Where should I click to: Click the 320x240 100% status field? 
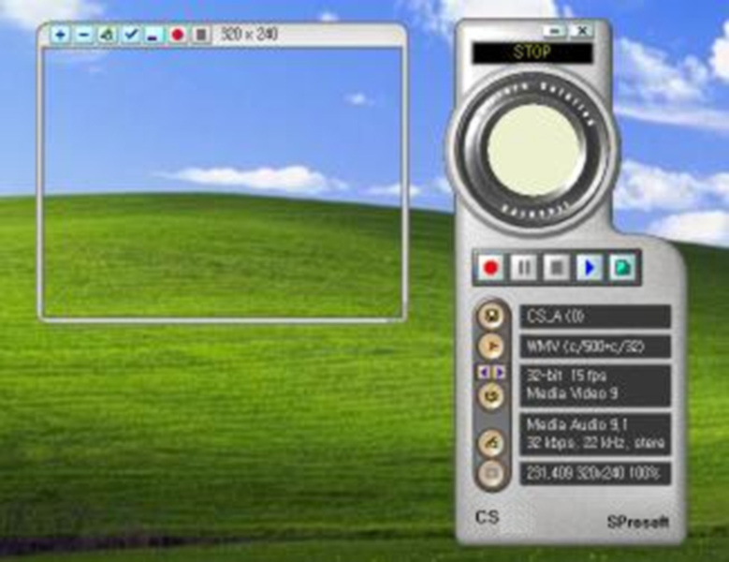(595, 474)
